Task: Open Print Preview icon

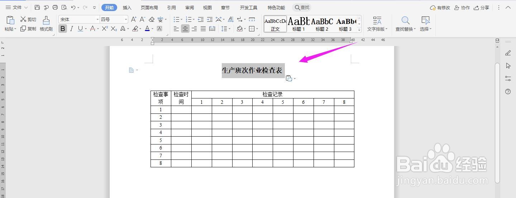Action: pyautogui.click(x=64, y=7)
